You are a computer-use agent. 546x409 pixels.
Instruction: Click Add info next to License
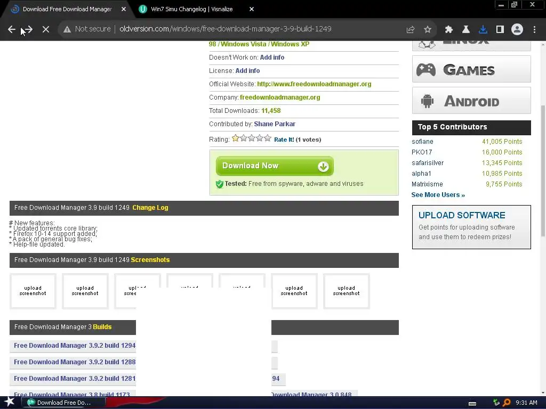click(247, 71)
